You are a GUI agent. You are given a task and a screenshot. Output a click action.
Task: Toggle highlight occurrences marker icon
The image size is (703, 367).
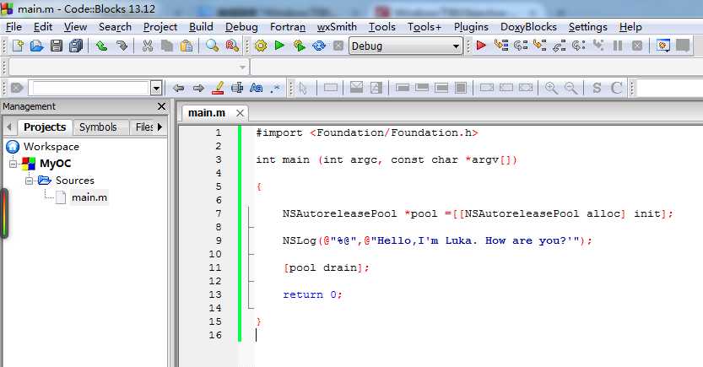pos(218,88)
